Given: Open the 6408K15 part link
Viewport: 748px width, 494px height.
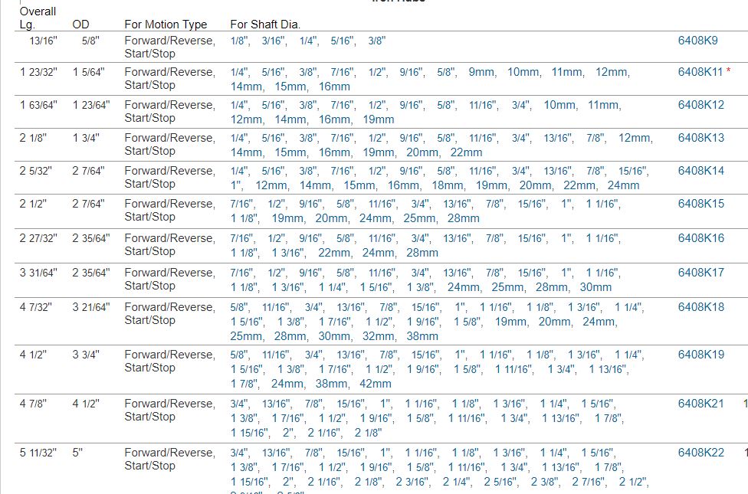Looking at the screenshot, I should [700, 204].
